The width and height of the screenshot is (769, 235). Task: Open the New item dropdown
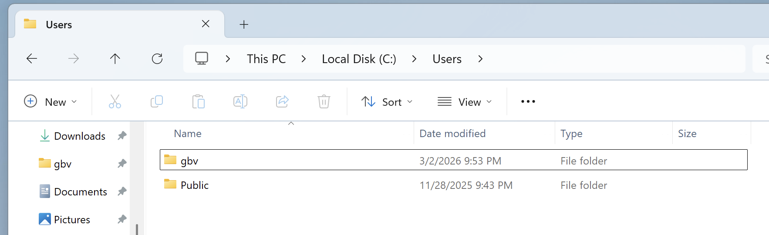tap(51, 102)
